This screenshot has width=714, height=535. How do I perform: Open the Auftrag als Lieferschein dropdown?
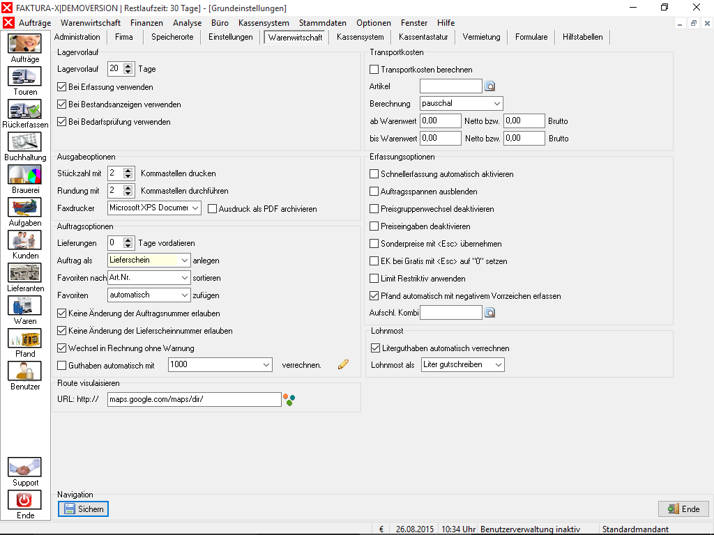(x=149, y=261)
